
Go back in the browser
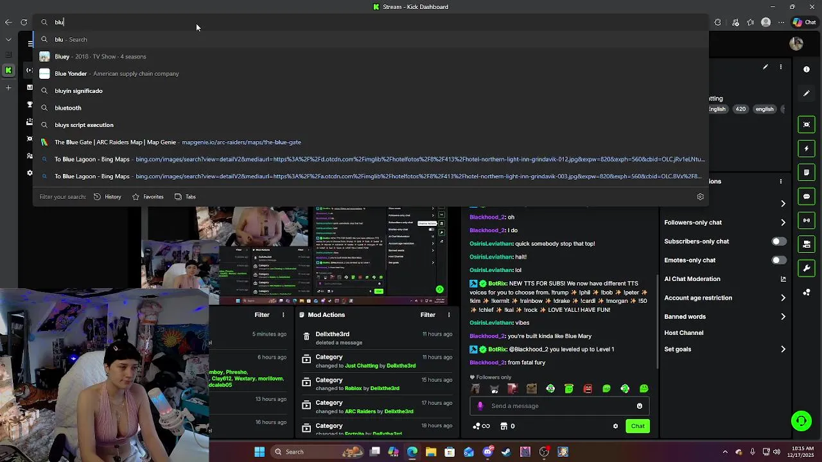tap(8, 22)
